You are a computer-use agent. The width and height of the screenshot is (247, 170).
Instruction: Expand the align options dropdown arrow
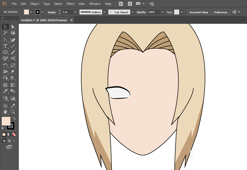coord(239,12)
